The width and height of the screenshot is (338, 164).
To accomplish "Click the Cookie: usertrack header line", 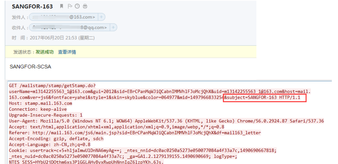I will click(143, 150).
